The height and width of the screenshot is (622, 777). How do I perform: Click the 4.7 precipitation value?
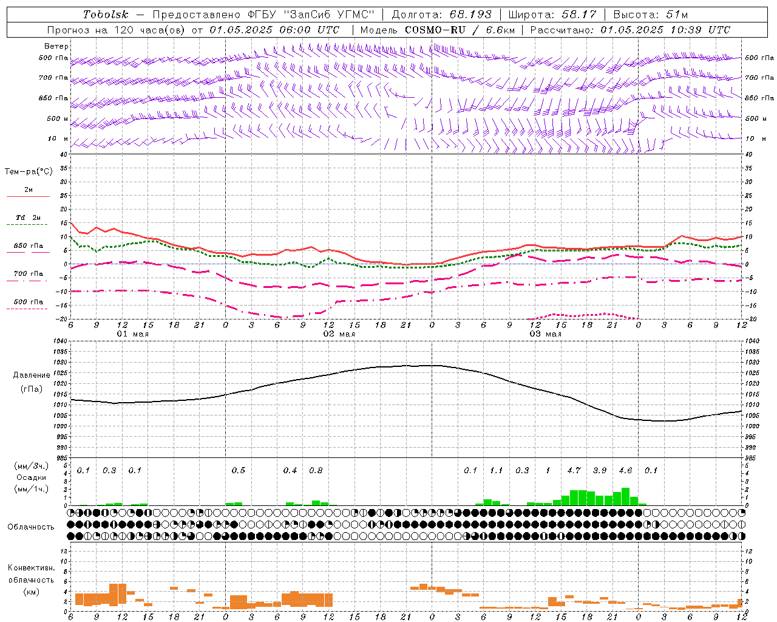click(x=574, y=470)
